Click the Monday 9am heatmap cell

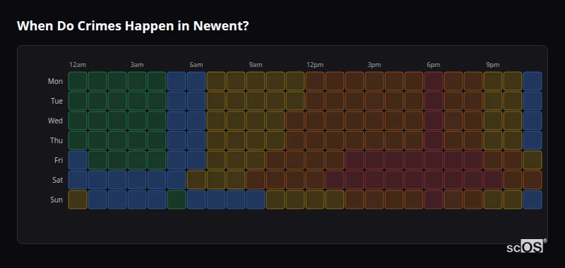coord(256,81)
